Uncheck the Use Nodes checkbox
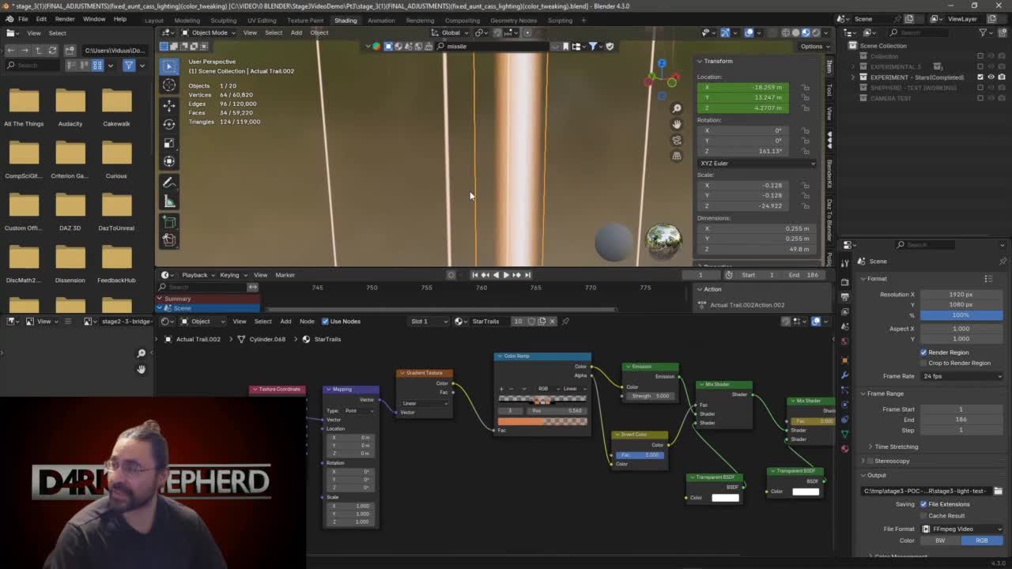Viewport: 1012px width, 569px height. point(325,322)
